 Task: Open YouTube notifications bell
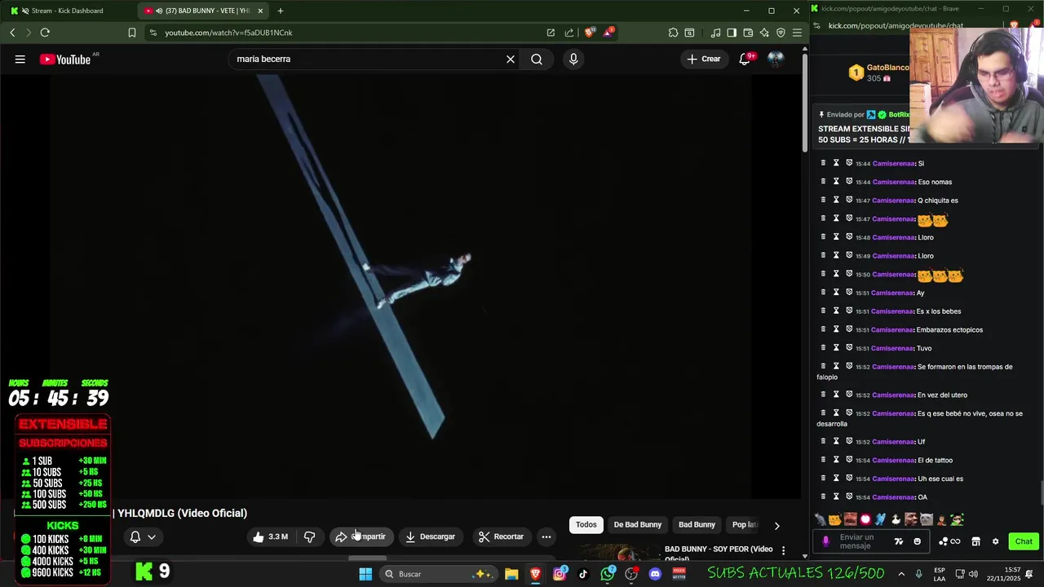click(745, 59)
